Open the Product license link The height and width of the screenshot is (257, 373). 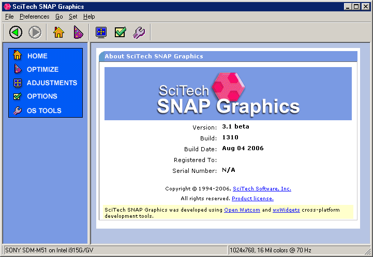[x=252, y=198]
